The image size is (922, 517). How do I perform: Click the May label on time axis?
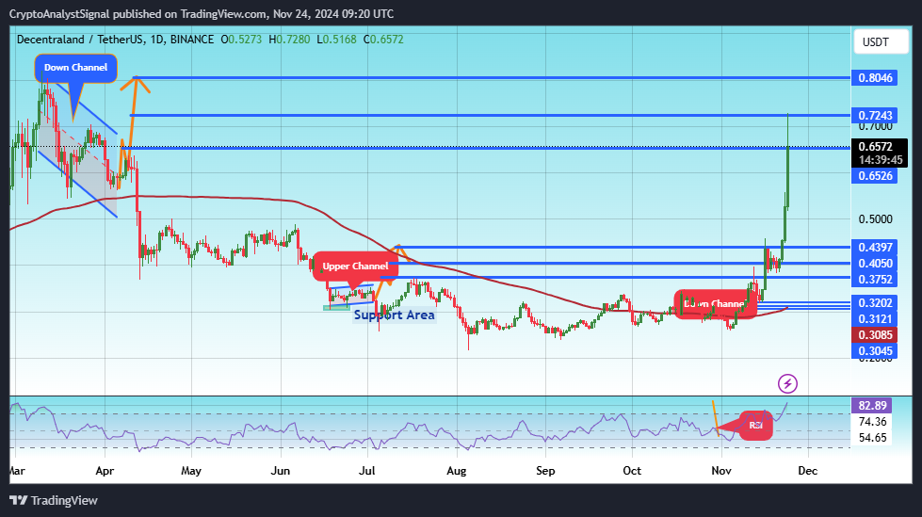point(191,471)
